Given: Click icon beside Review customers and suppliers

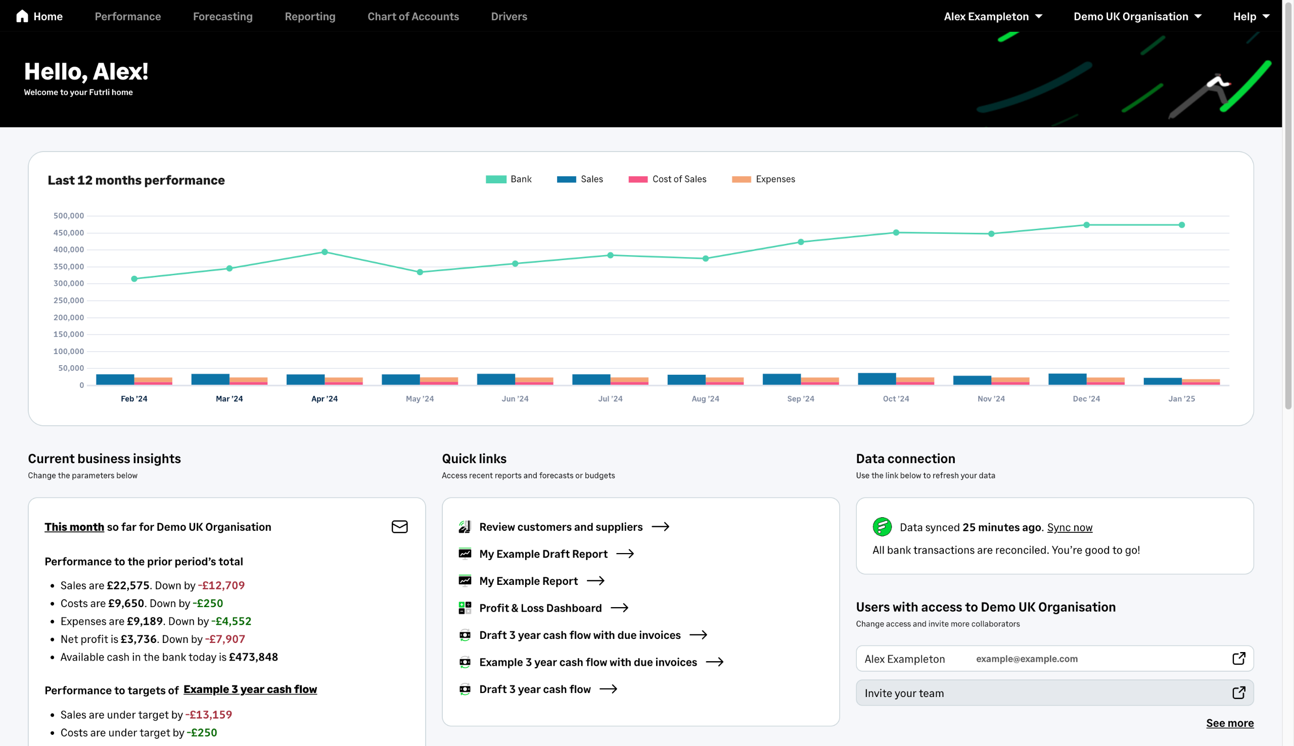Looking at the screenshot, I should click(465, 527).
